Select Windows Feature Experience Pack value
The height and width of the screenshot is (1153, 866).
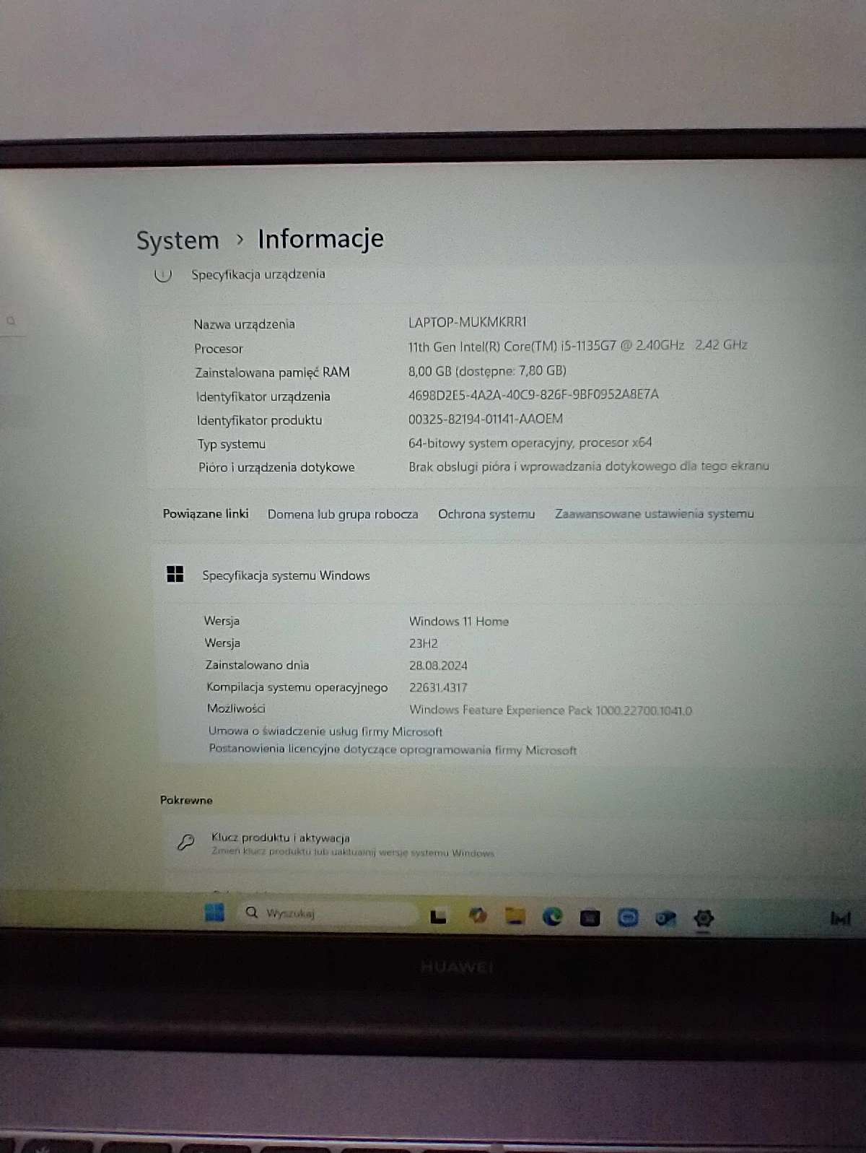coord(550,710)
